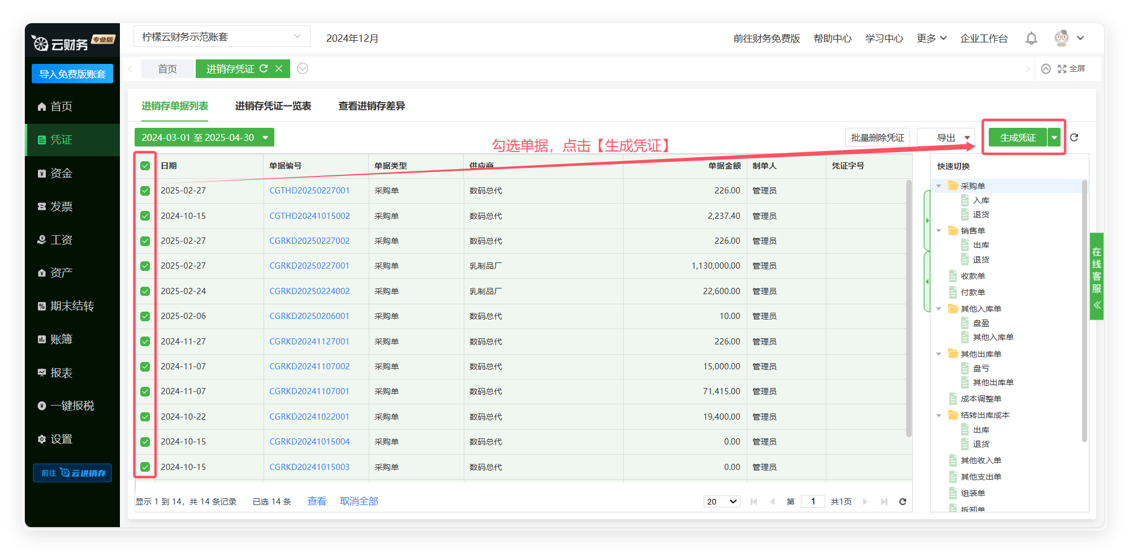Uncheck the row for CGRKD20241107002
Screen dimensions: 1129x552
pos(145,366)
